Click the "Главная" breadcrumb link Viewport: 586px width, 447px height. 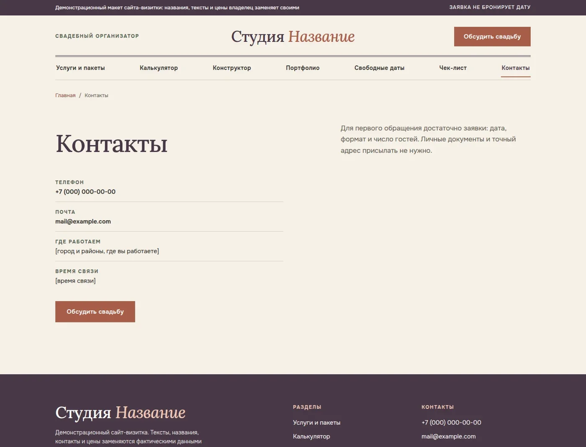65,95
